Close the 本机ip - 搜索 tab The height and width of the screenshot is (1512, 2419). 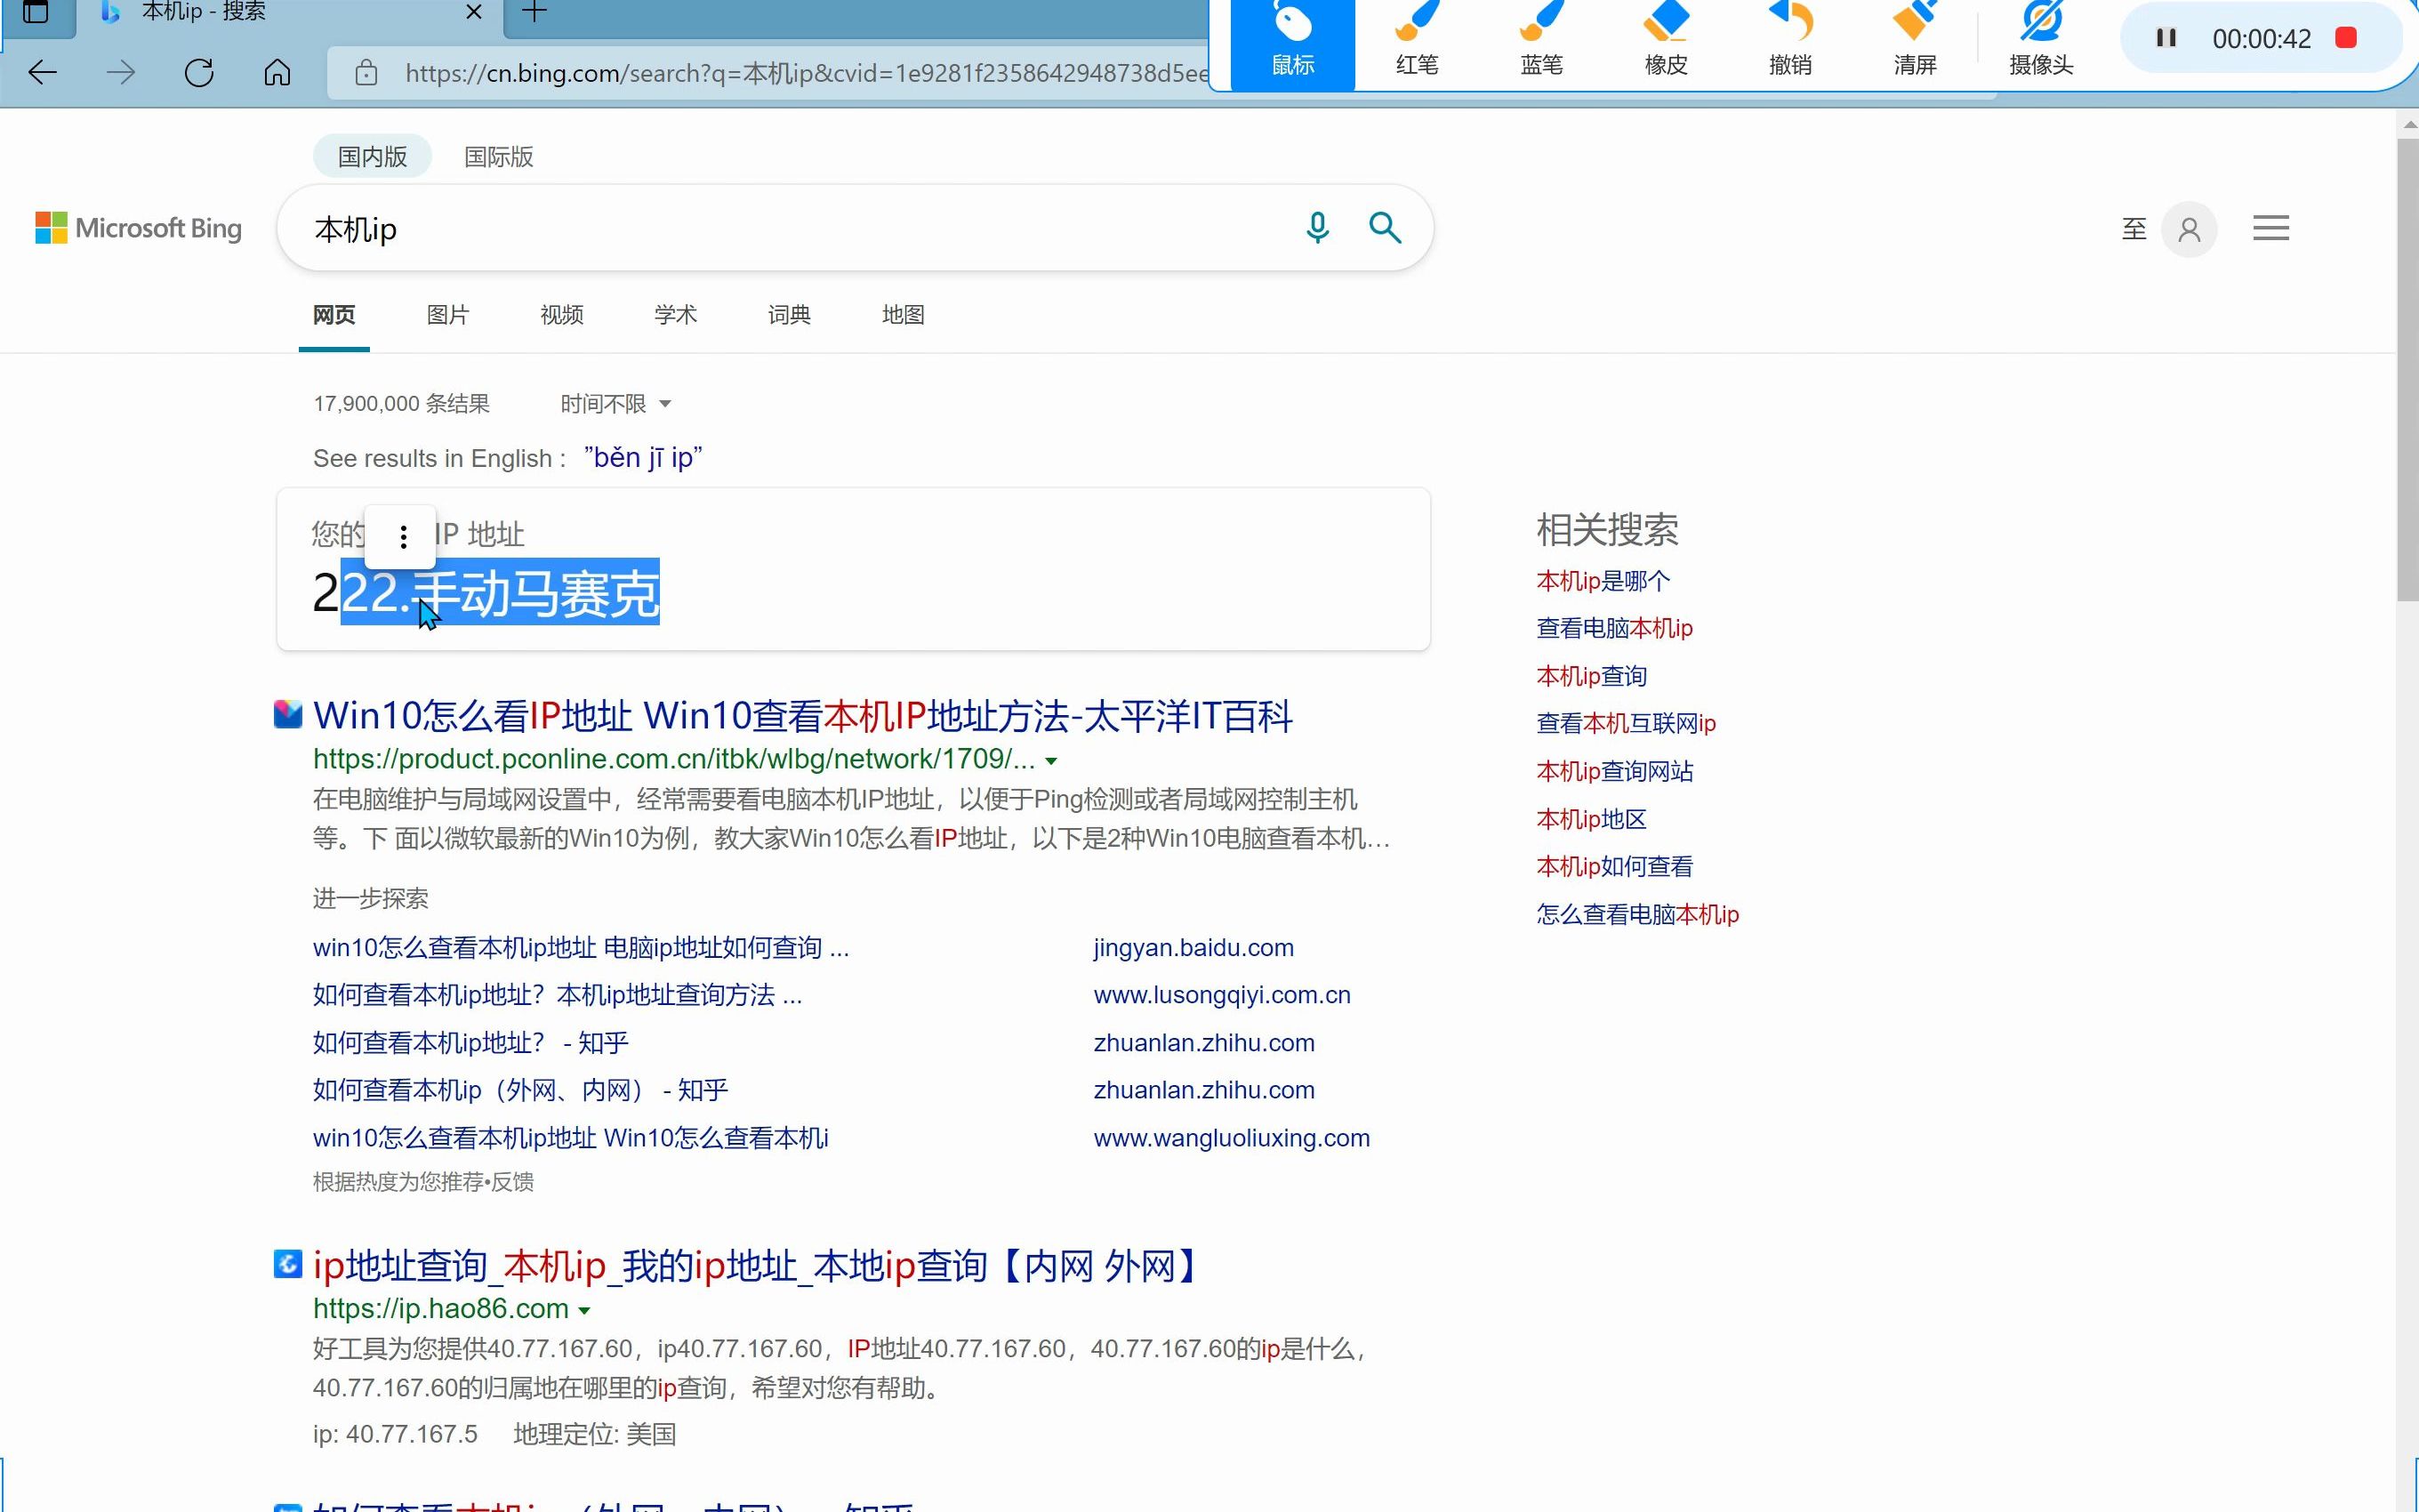pos(474,12)
